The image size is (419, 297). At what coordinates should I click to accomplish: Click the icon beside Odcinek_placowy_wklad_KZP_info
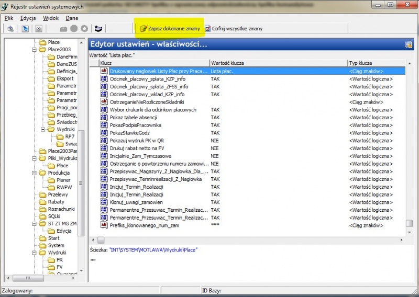(x=104, y=94)
